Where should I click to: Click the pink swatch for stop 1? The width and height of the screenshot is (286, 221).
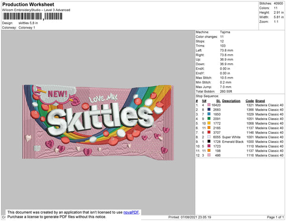tap(209, 105)
